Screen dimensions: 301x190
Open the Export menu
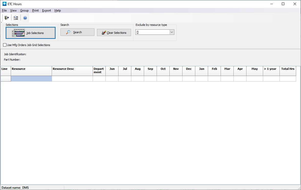(x=47, y=10)
